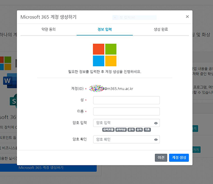Click the ID미포함 password rule badge
213x184 pixels.
108,129
